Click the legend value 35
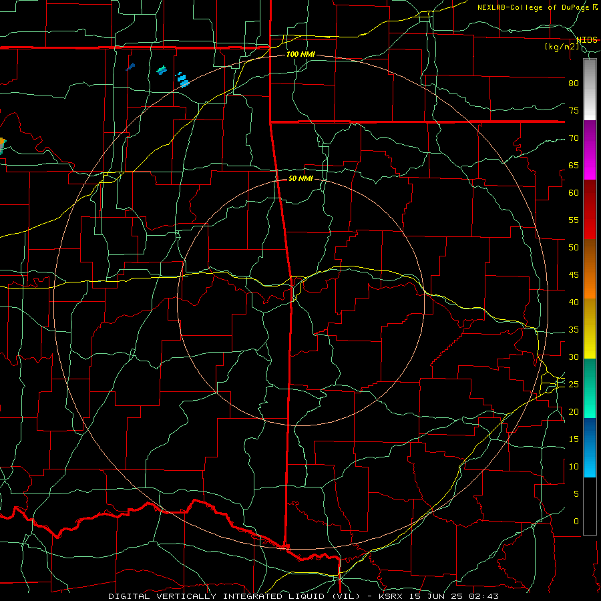This screenshot has width=601, height=601. click(574, 330)
